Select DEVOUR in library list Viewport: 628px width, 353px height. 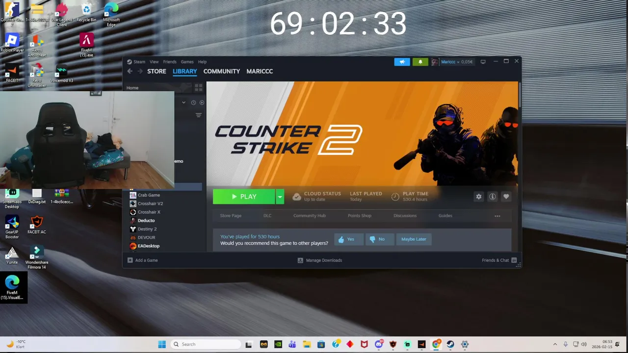pyautogui.click(x=146, y=237)
